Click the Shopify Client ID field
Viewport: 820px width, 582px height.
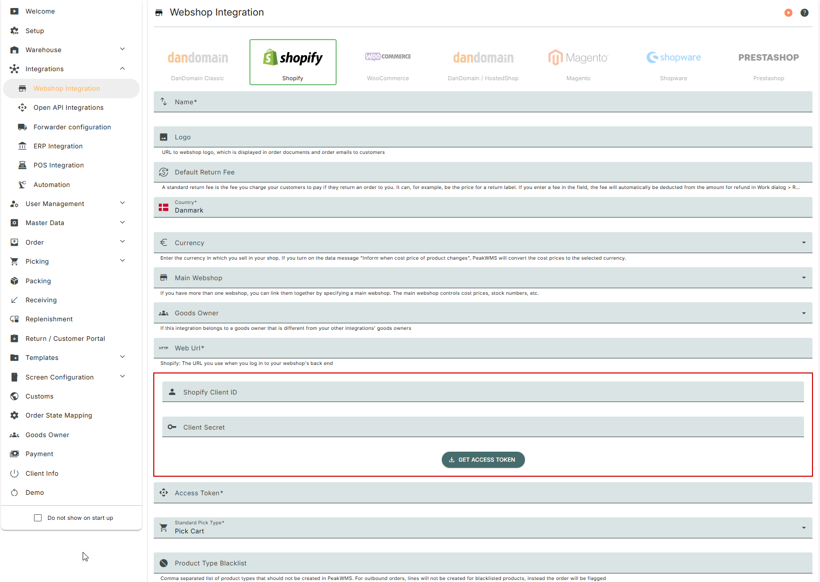coord(483,392)
